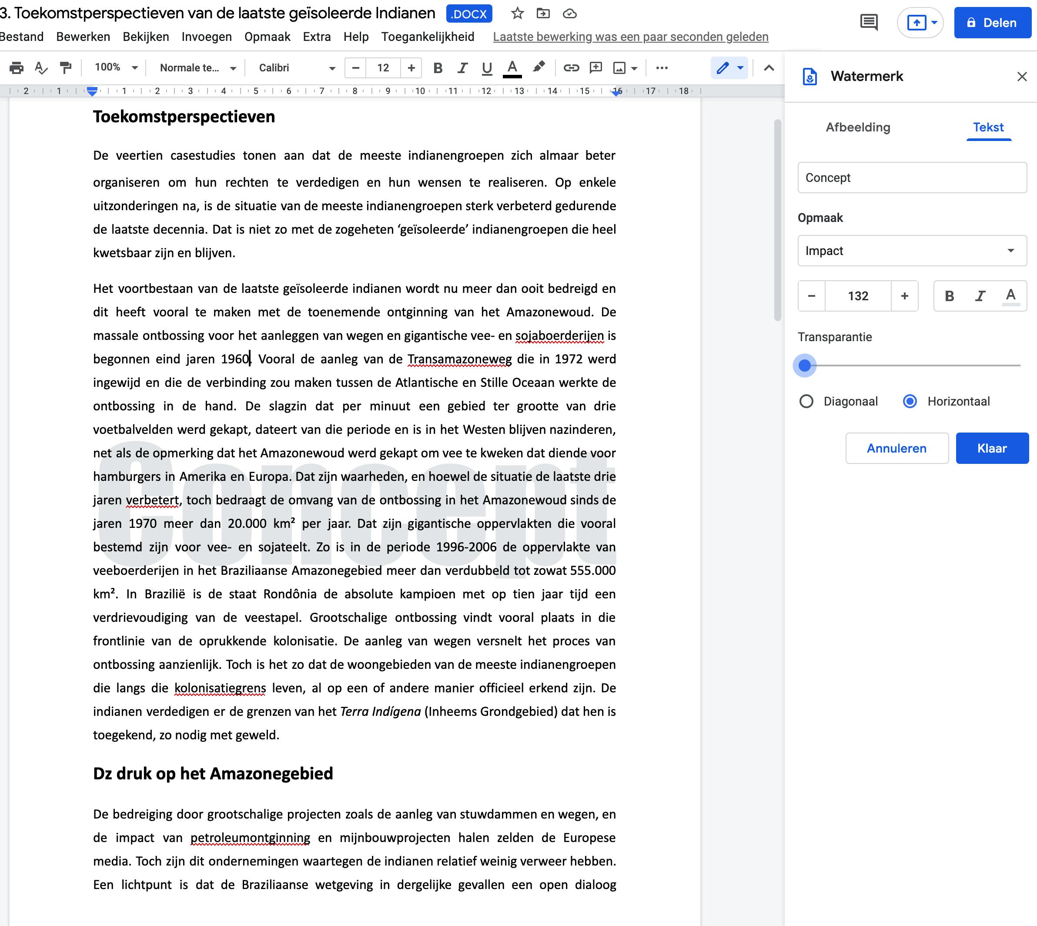Open comment history speech bubble icon
This screenshot has width=1037, height=926.
[x=869, y=22]
